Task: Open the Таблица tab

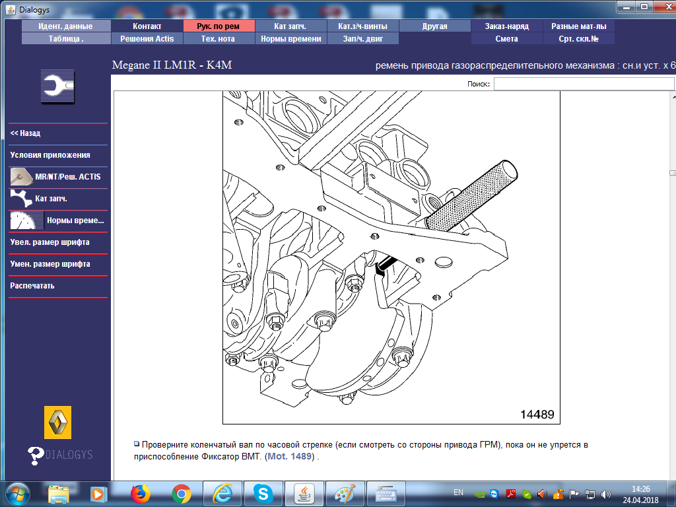Action: (65, 39)
